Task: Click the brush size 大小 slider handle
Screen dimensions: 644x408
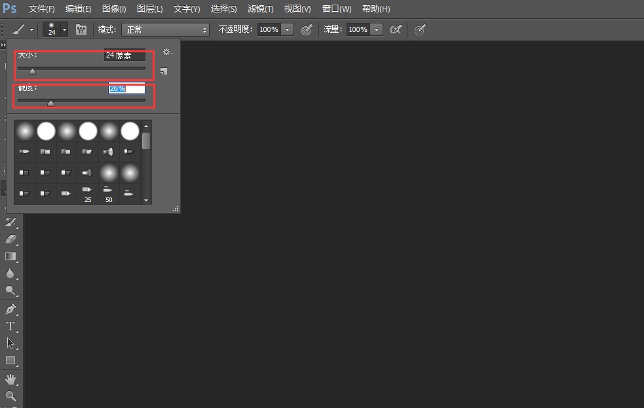Action: tap(32, 71)
